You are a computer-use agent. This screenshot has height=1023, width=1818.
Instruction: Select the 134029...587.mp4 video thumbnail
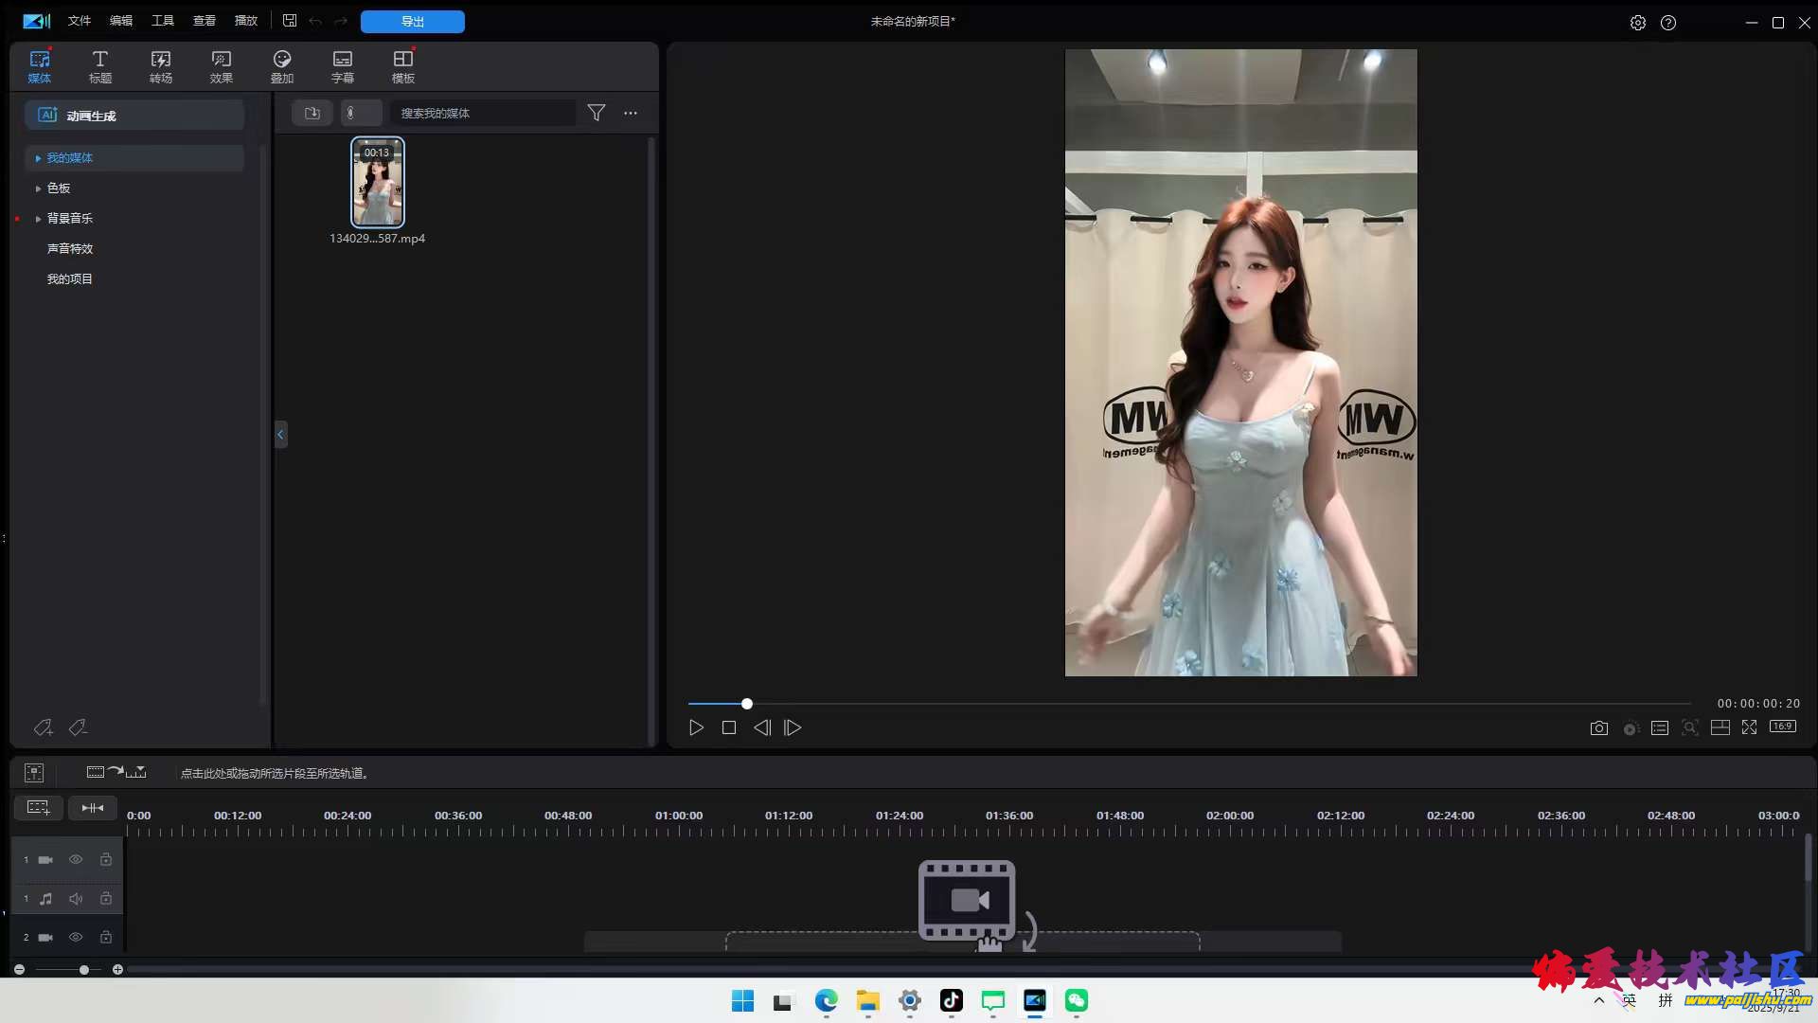point(378,182)
